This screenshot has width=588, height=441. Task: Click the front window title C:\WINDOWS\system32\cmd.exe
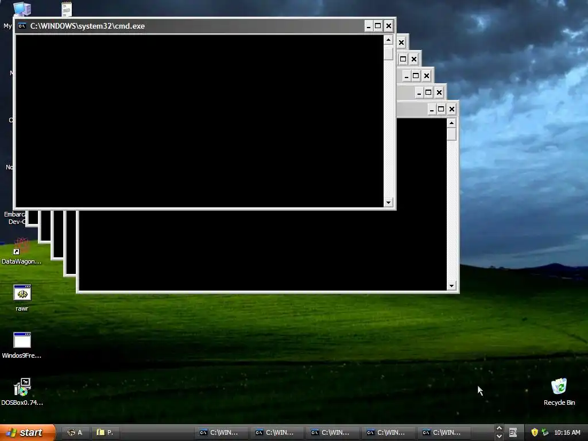(x=87, y=26)
